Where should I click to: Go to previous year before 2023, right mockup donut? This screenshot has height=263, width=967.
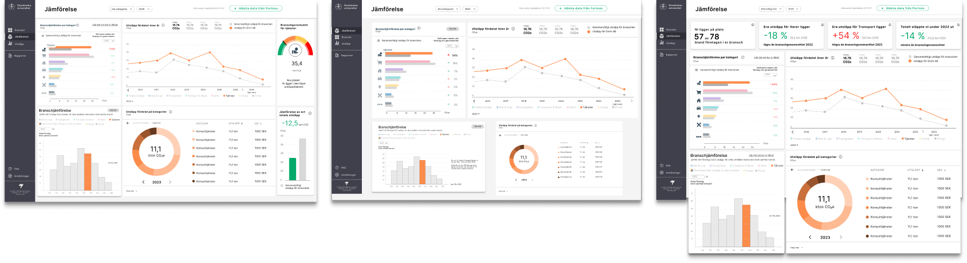[810, 237]
